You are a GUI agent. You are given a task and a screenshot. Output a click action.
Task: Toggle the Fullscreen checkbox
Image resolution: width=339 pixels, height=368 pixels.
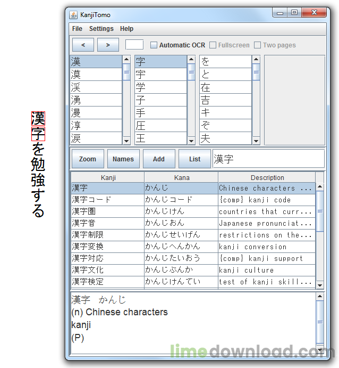(213, 45)
